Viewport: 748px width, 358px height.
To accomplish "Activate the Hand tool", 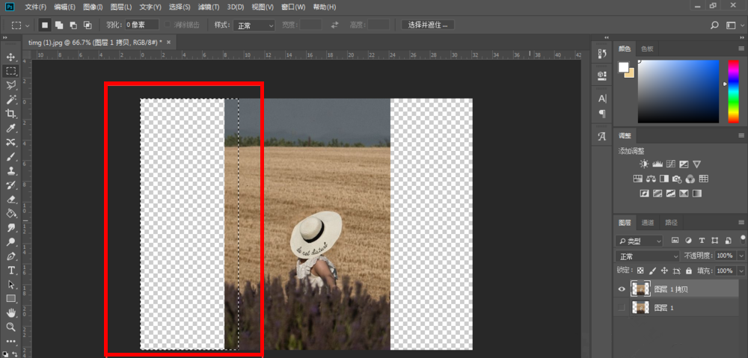I will click(x=10, y=312).
